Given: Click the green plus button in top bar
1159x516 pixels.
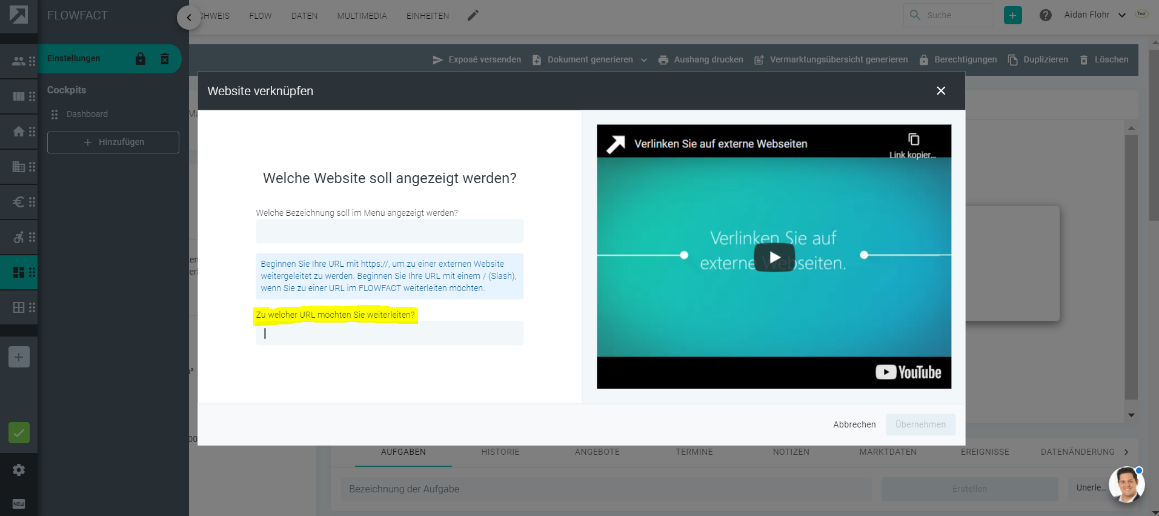Looking at the screenshot, I should click(1012, 15).
